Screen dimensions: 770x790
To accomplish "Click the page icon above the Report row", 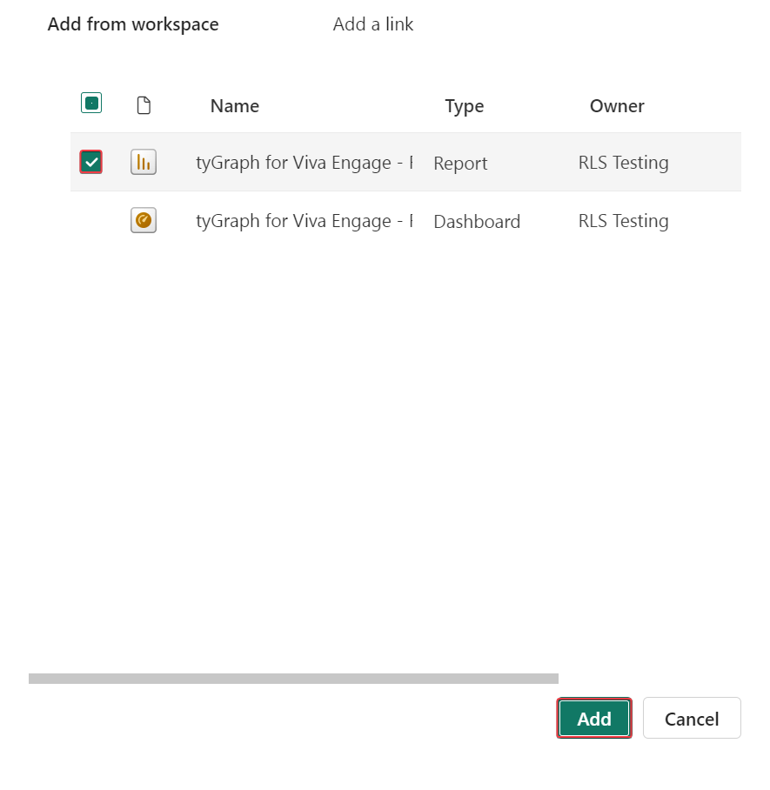I will point(143,103).
